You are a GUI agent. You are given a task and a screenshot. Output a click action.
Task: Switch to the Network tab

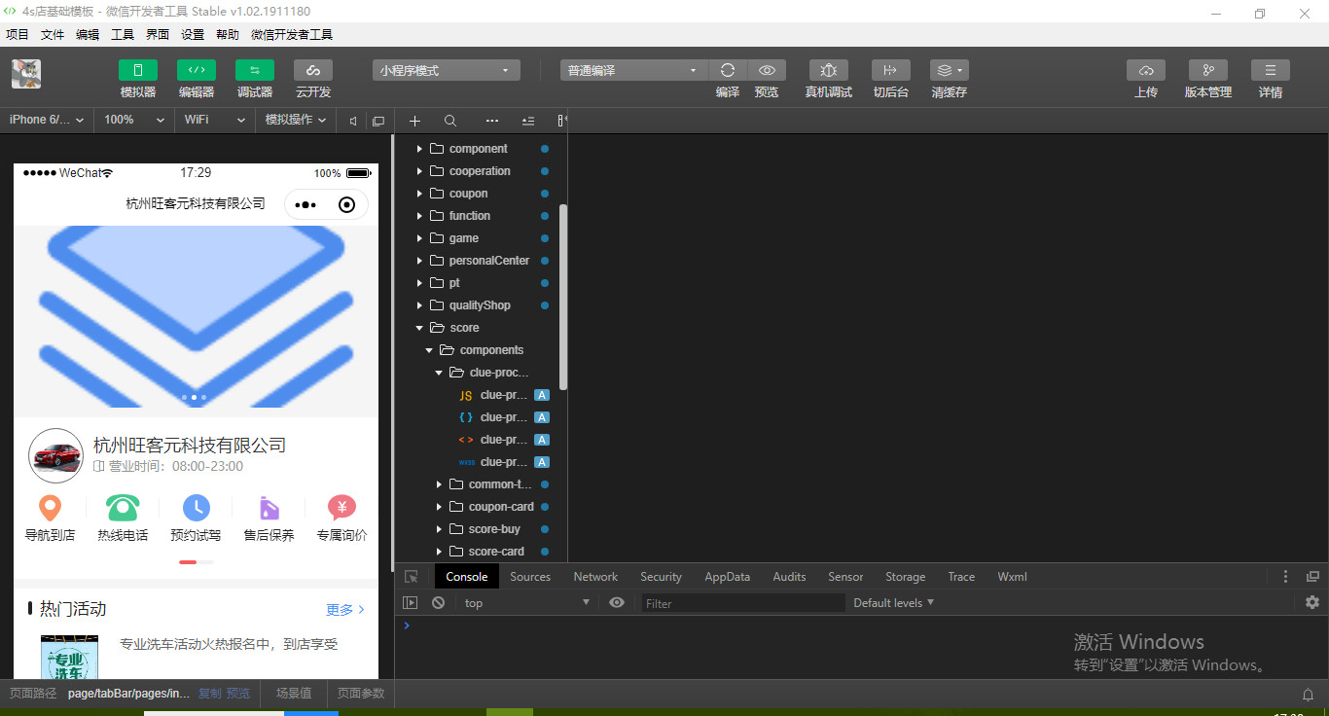[595, 577]
